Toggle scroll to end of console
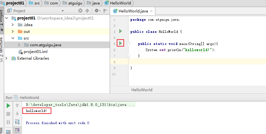266x134 pixels. click(17, 130)
